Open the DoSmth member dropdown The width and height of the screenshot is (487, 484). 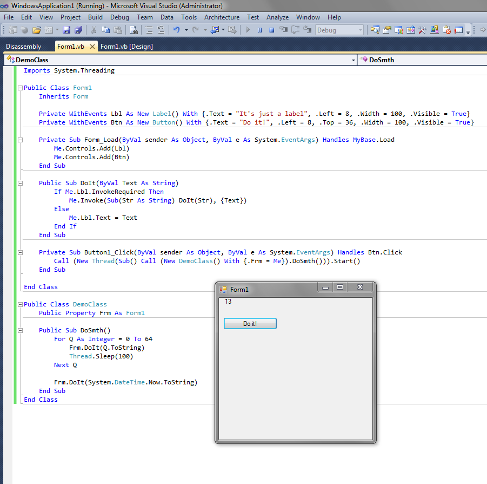(422, 60)
